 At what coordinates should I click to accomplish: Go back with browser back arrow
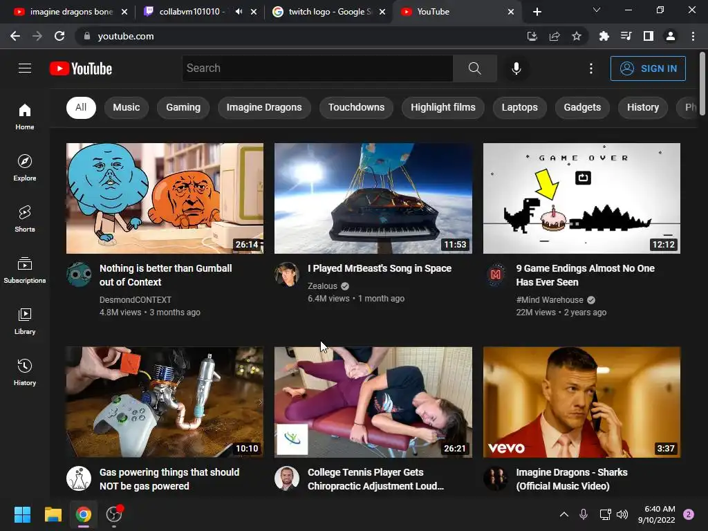[15, 36]
